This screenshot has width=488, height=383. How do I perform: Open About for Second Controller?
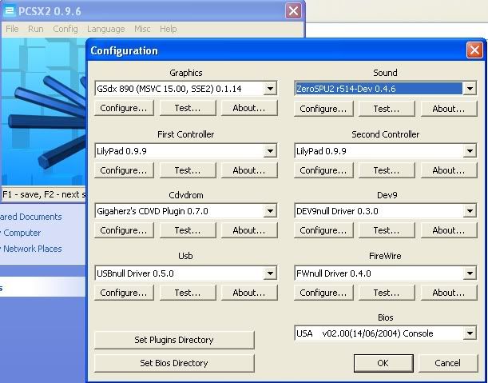click(x=449, y=170)
